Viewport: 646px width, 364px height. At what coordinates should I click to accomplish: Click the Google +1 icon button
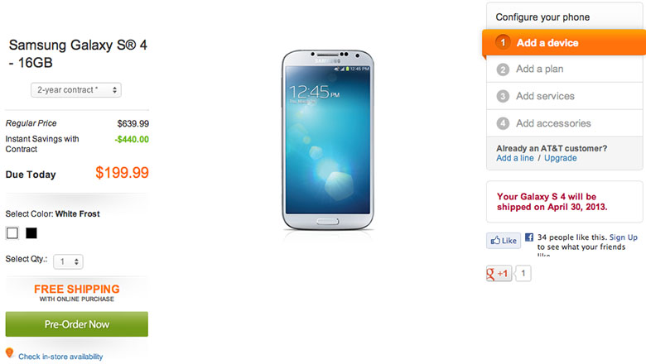(x=499, y=274)
